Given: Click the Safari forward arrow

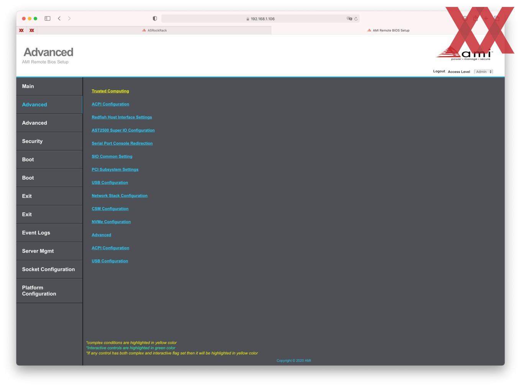Looking at the screenshot, I should tap(69, 18).
